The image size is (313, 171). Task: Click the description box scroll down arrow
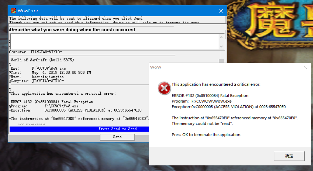coord(221,46)
